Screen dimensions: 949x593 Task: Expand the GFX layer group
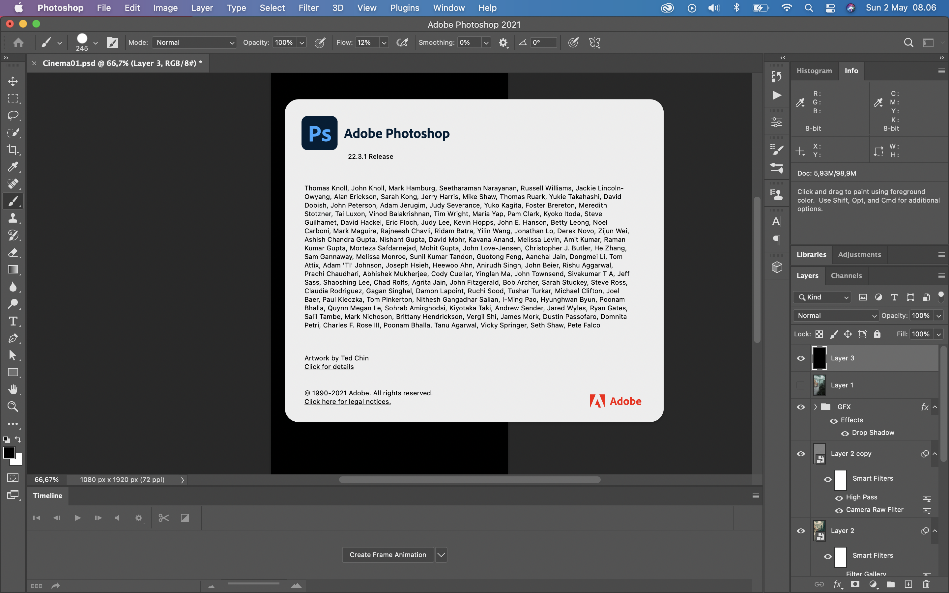point(816,407)
